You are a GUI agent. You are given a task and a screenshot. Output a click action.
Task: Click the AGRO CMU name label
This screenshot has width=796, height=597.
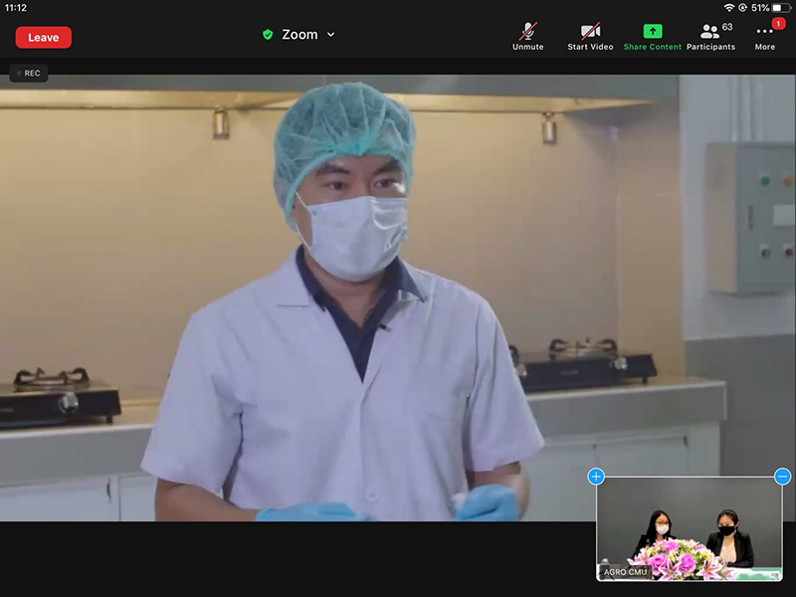pos(625,572)
